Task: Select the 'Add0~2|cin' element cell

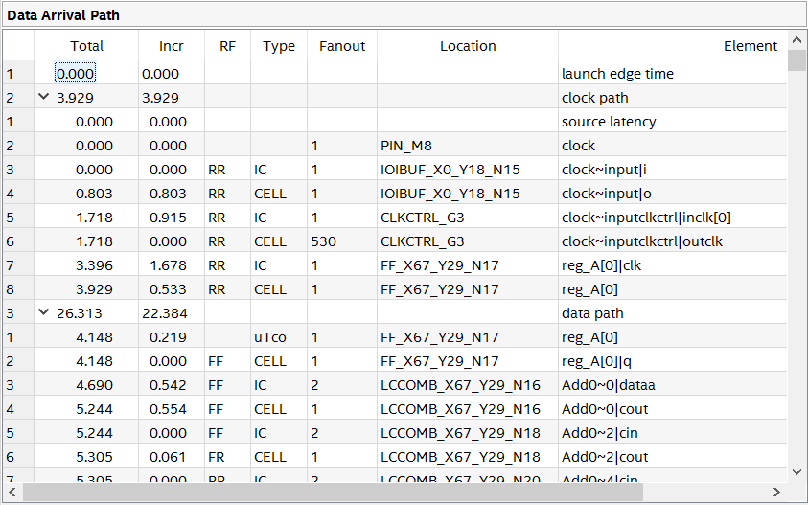Action: tap(673, 433)
